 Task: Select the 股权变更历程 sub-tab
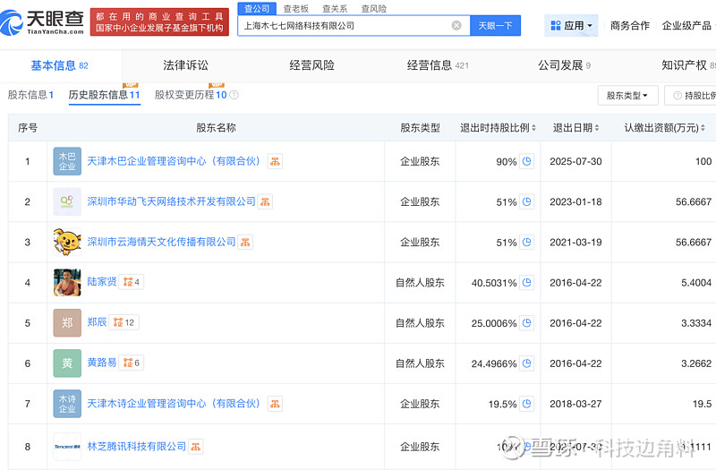pyautogui.click(x=191, y=95)
